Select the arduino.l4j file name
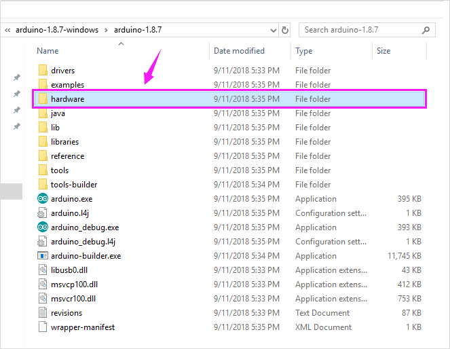The width and height of the screenshot is (450, 349). (70, 213)
